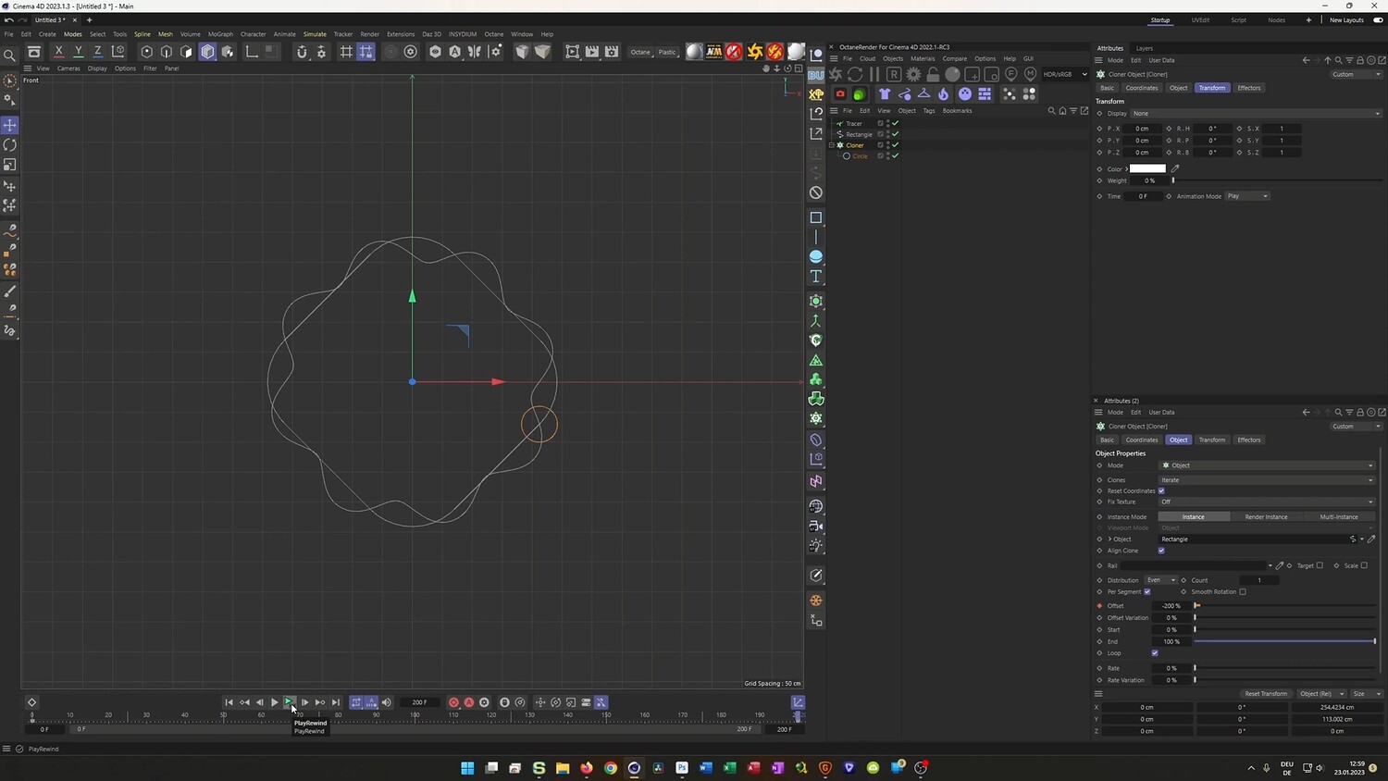Screen dimensions: 1388x781
Task: Play animation forwards
Action: click(274, 702)
